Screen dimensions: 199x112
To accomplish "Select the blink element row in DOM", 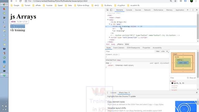I will pos(151,26).
